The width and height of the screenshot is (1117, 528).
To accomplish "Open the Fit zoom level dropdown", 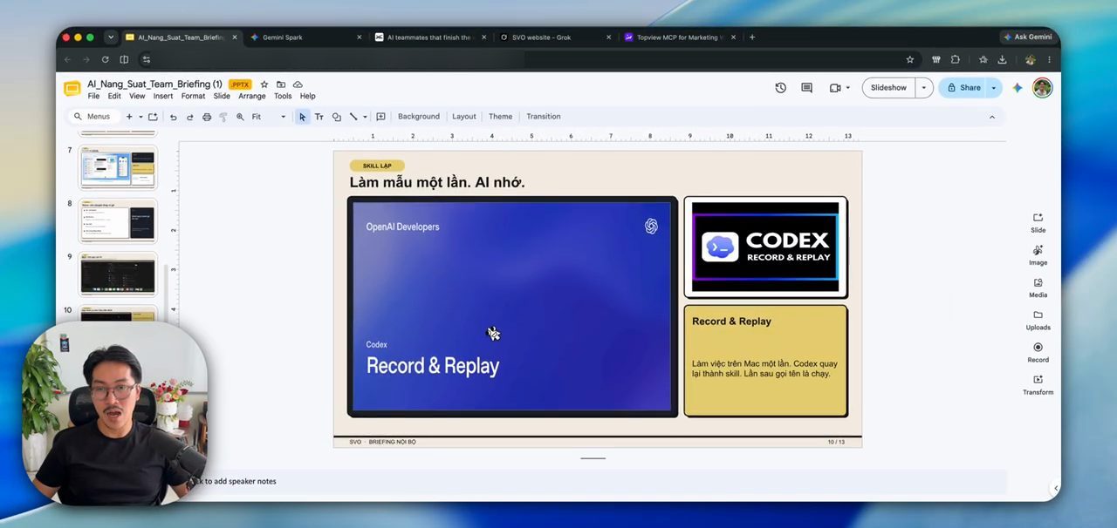I will 268,117.
